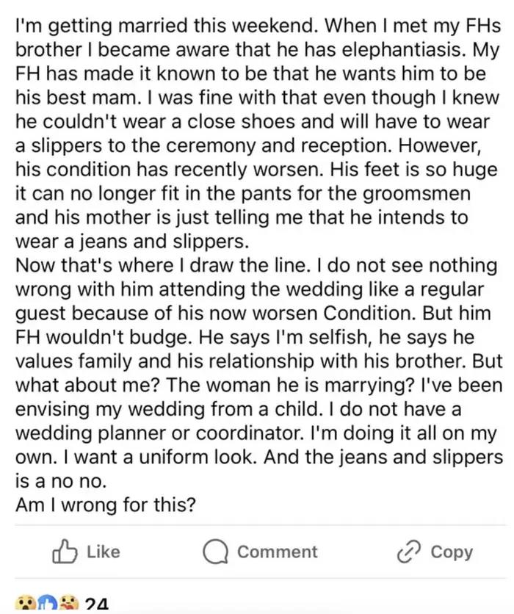This screenshot has height=614, width=514.
Task: Click the first paragraph of the post
Action: (x=257, y=132)
